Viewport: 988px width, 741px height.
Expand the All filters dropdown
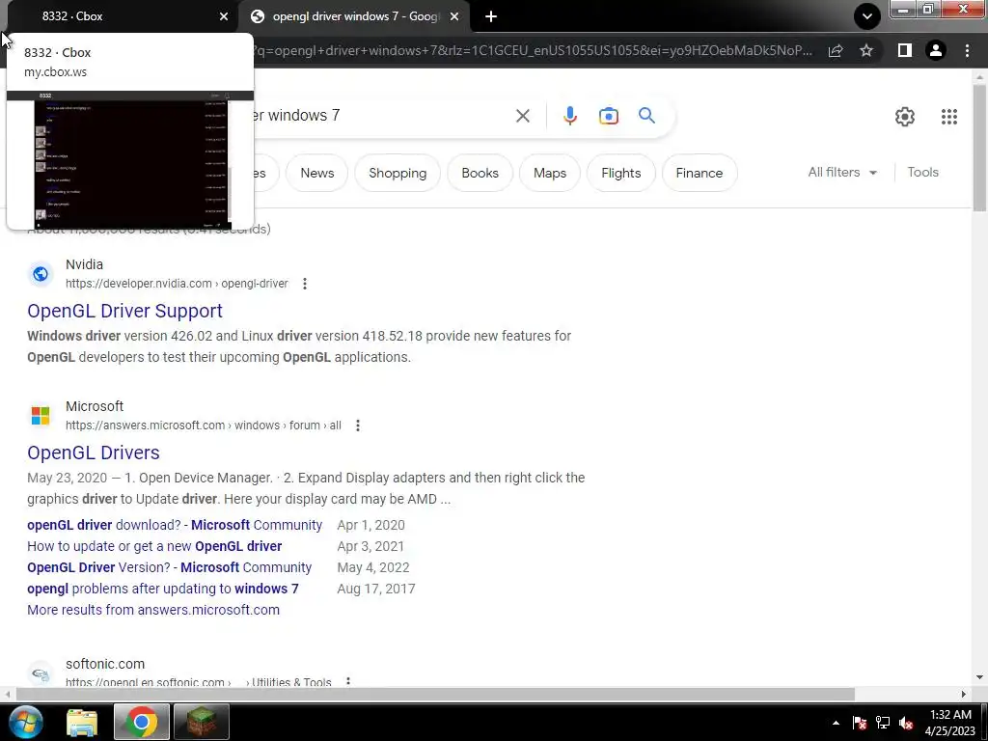[842, 172]
